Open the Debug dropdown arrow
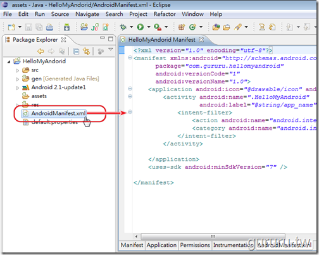This screenshot has width=319, height=255. point(131,27)
